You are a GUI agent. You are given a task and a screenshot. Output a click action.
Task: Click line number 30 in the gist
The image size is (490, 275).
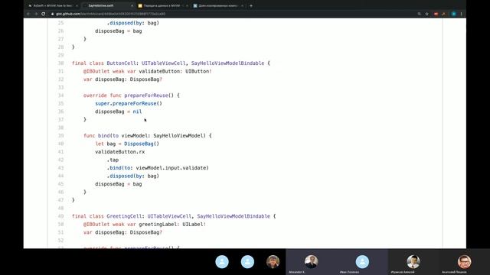point(60,63)
